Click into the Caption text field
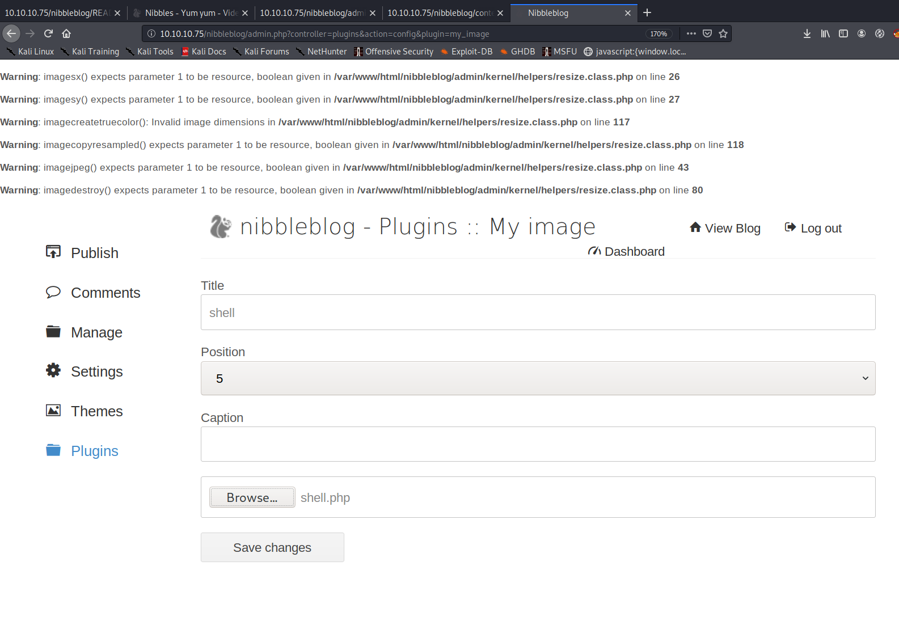 538,444
